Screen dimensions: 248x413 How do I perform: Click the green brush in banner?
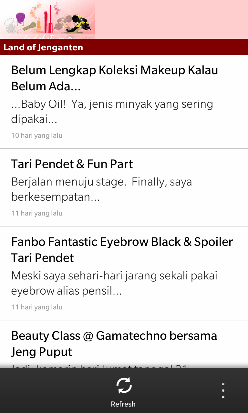[x=28, y=27]
